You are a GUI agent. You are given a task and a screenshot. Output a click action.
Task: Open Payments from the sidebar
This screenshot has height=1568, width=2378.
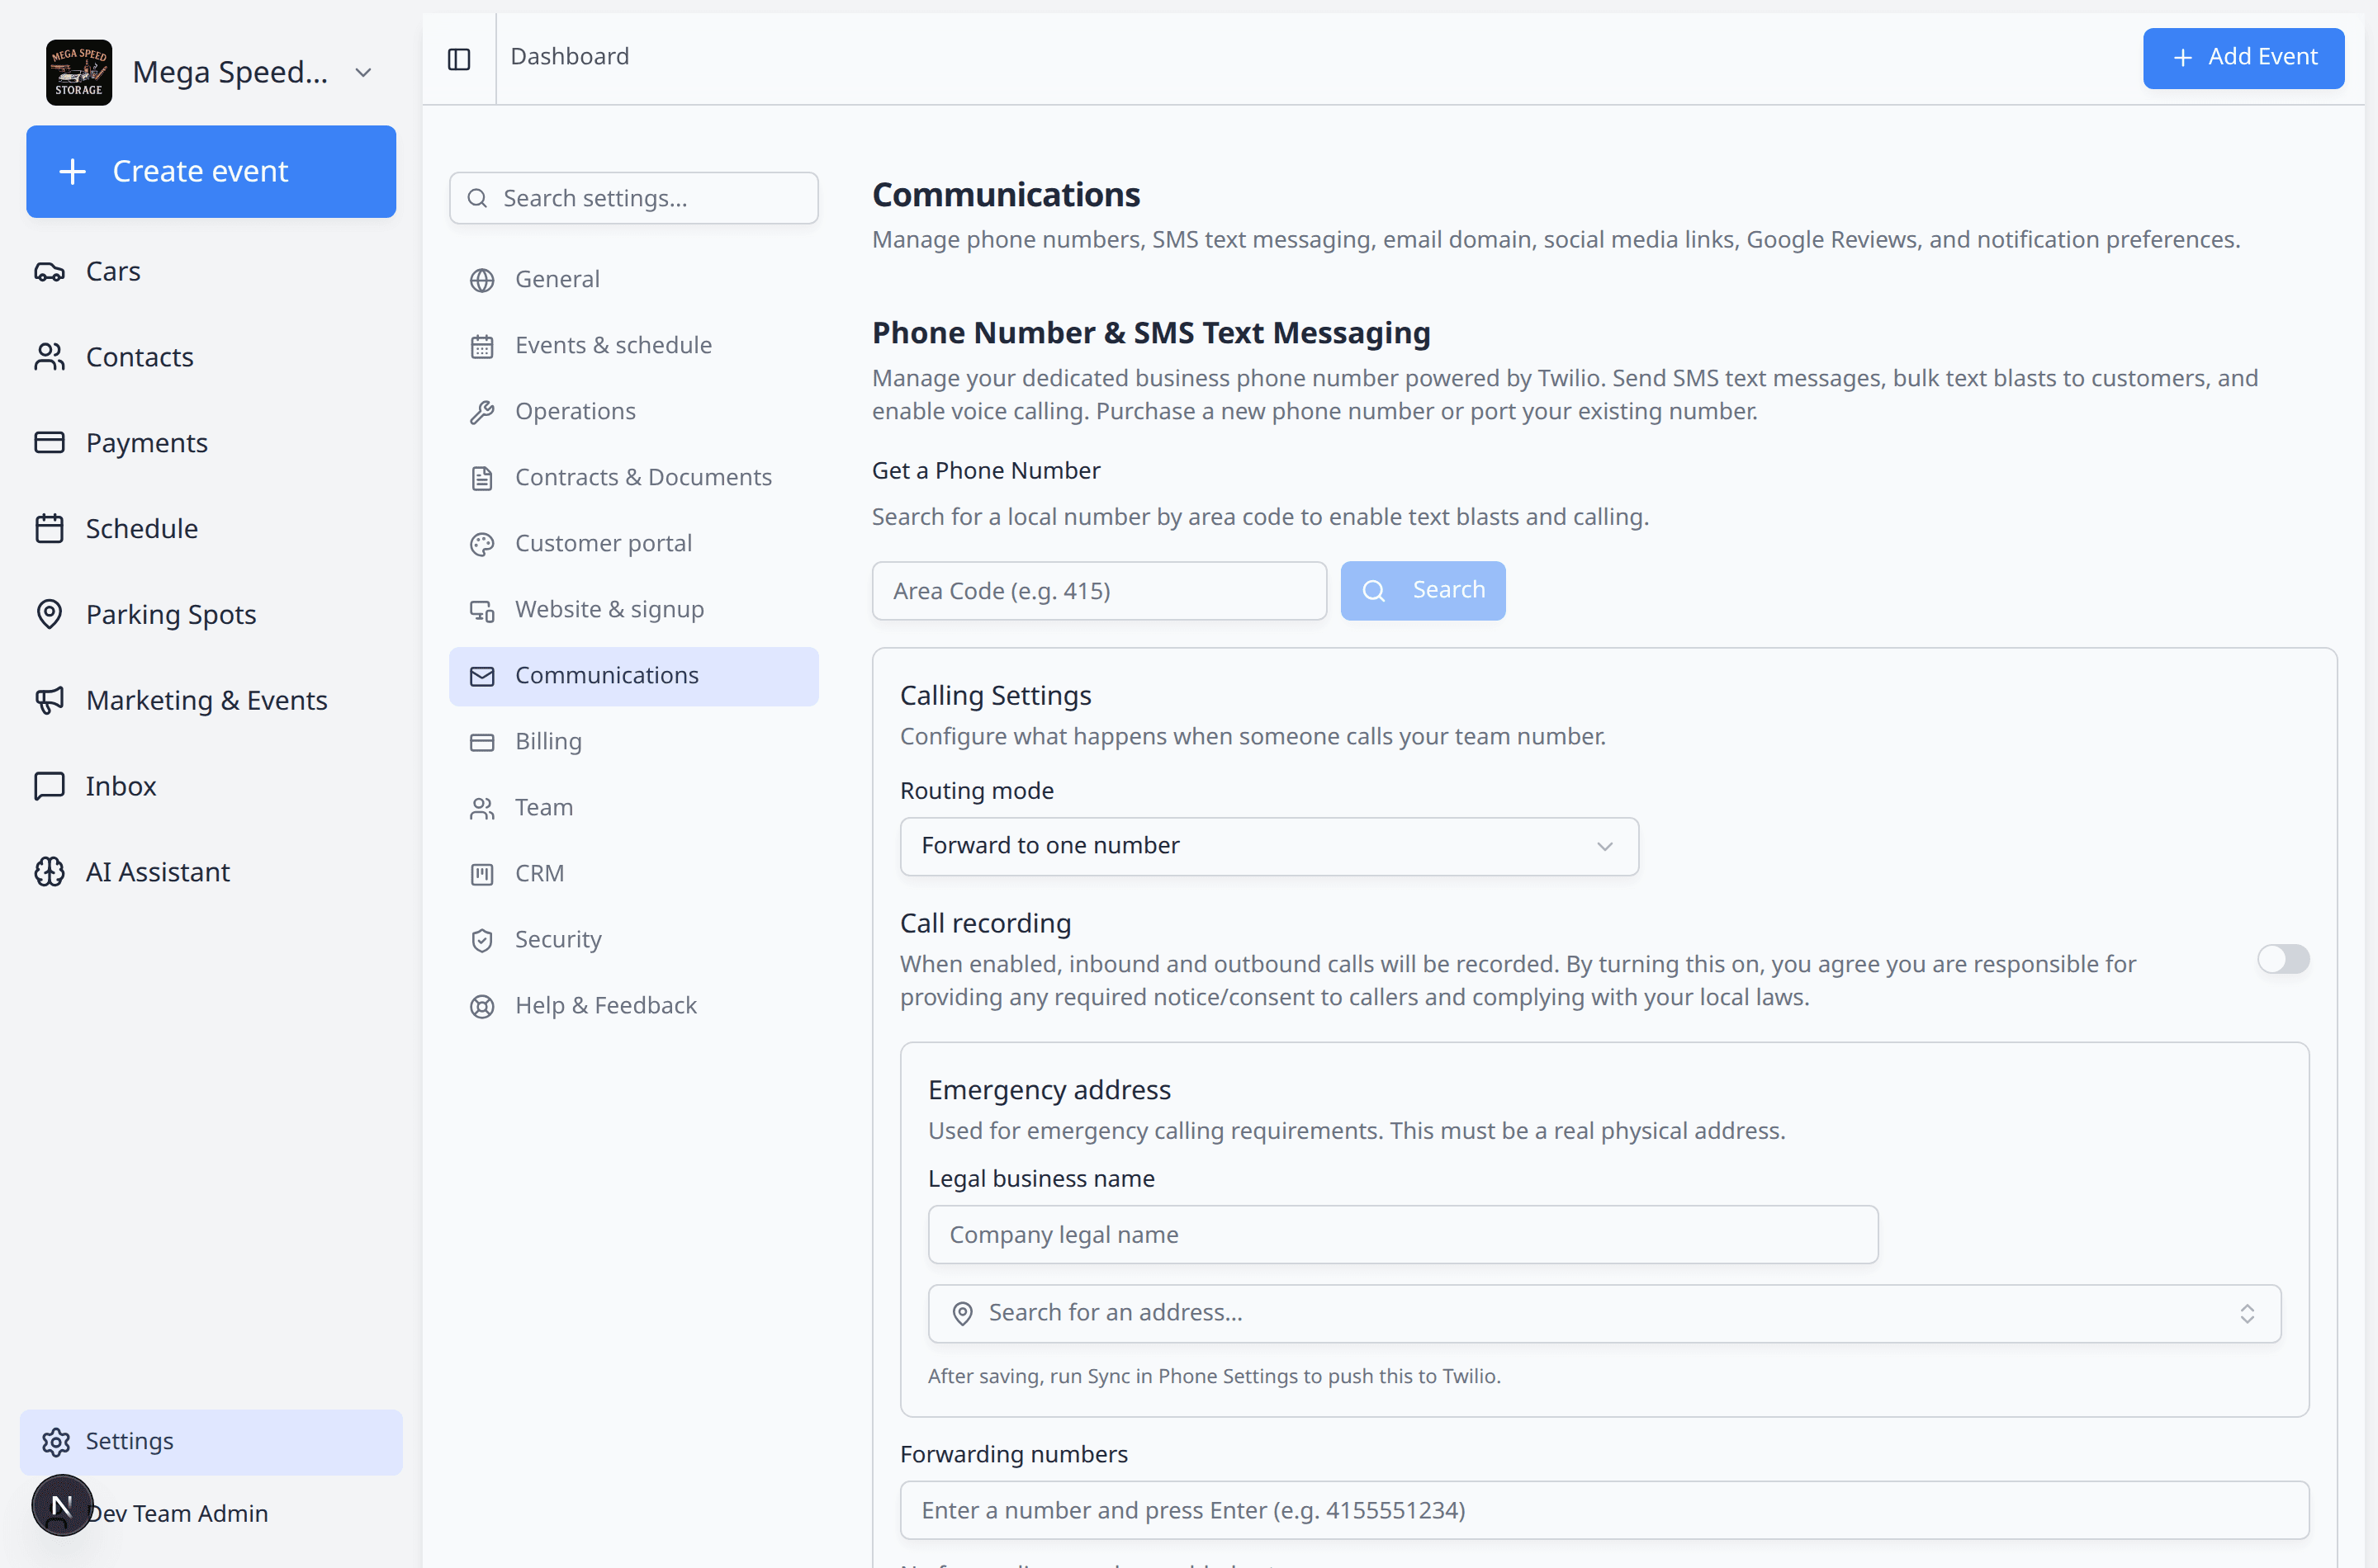tap(211, 442)
